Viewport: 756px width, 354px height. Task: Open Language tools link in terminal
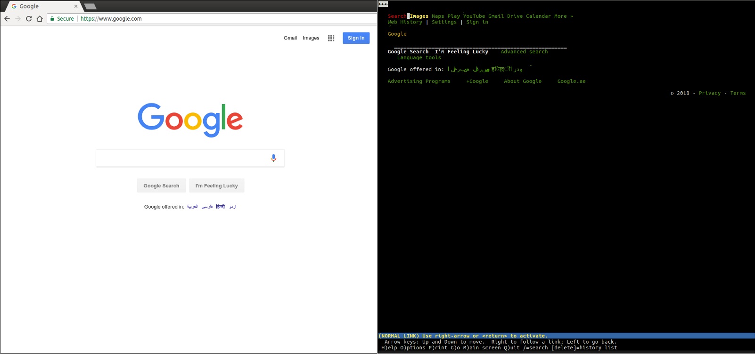point(419,58)
